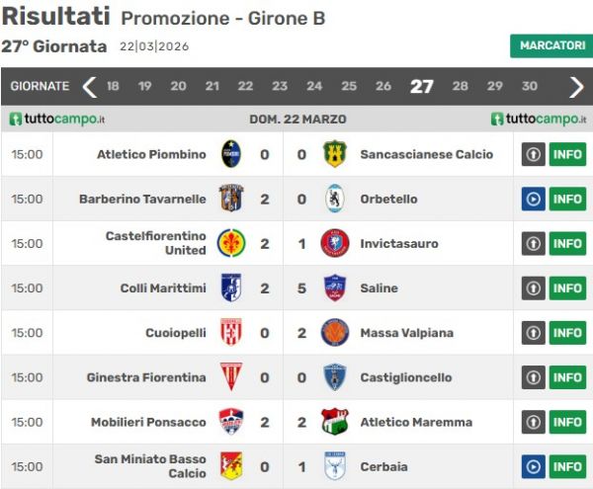Click Atletico Maremma team badge
The image size is (593, 489).
[x=335, y=422]
